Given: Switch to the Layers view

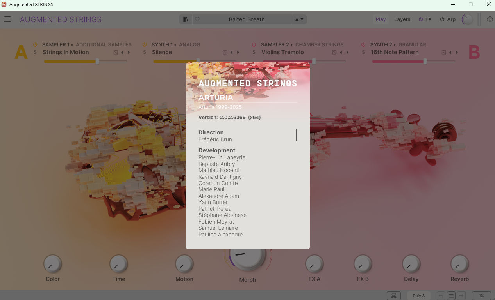Looking at the screenshot, I should [402, 19].
